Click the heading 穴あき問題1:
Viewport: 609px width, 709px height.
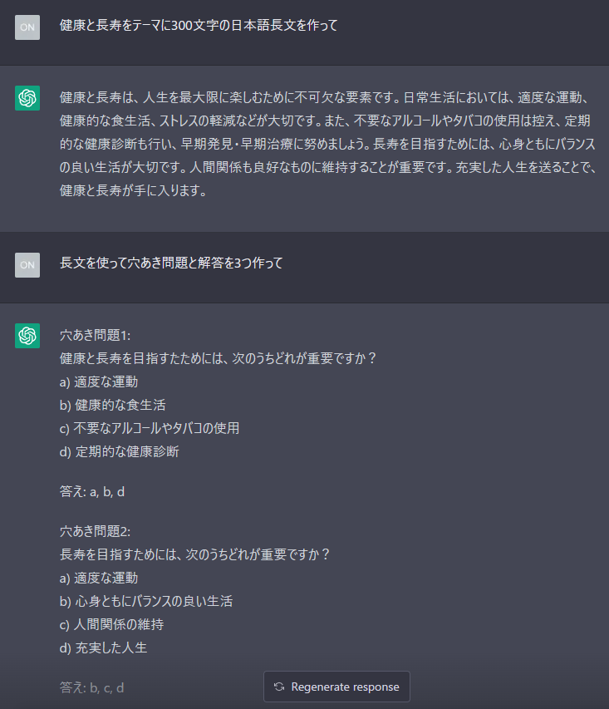pyautogui.click(x=96, y=335)
